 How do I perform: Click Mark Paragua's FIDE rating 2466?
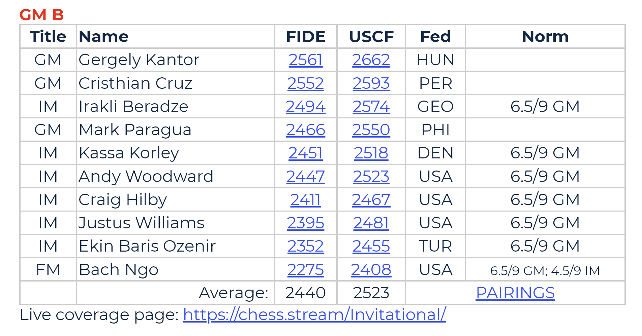(x=305, y=129)
